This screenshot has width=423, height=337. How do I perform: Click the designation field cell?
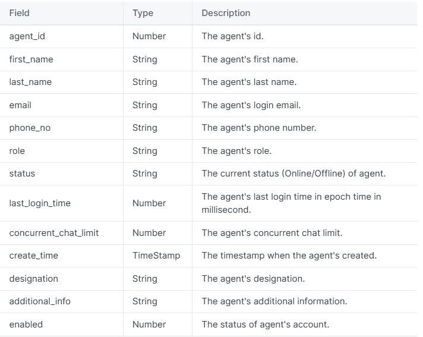click(34, 279)
